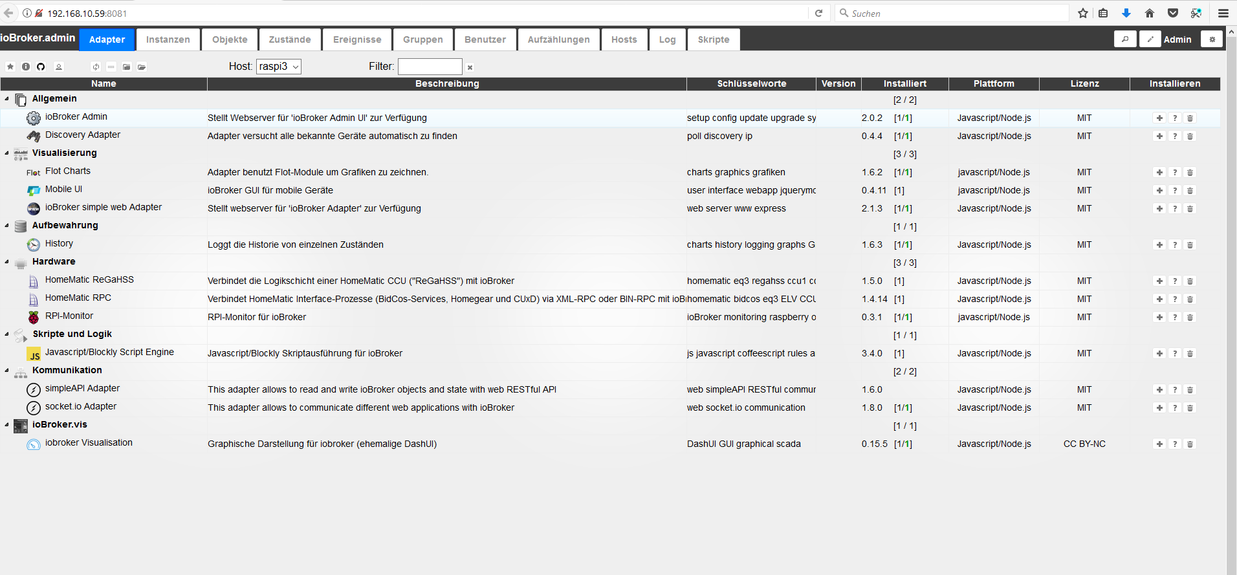Switch to the Hosts tab
This screenshot has height=575, width=1237.
pos(624,39)
